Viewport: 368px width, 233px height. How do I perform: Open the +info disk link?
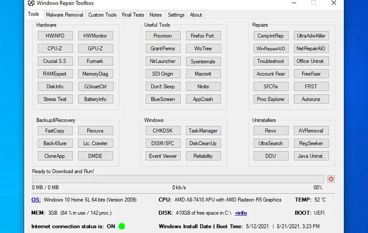coord(241,213)
